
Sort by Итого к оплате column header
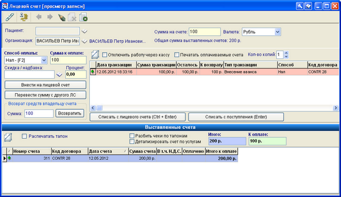221,151
